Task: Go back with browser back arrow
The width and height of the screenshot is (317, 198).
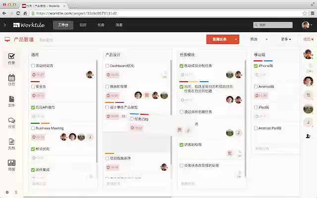Action: (4, 13)
